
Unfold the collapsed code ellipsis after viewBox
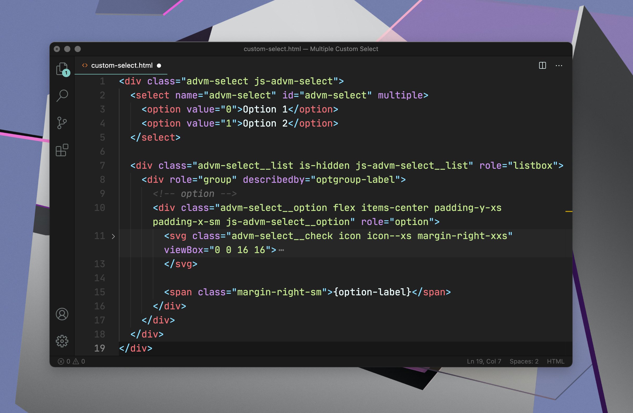pos(281,250)
